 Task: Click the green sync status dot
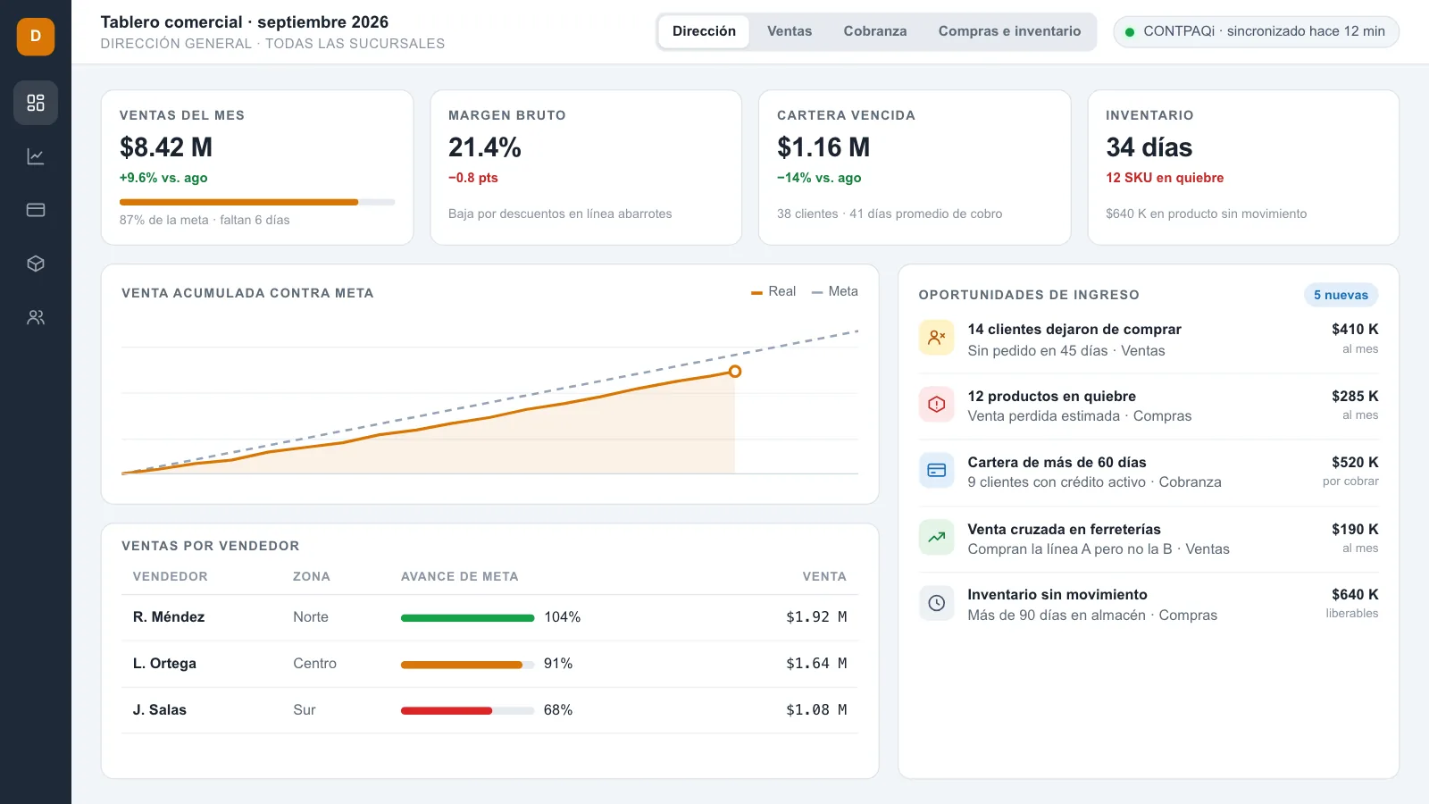click(1130, 32)
